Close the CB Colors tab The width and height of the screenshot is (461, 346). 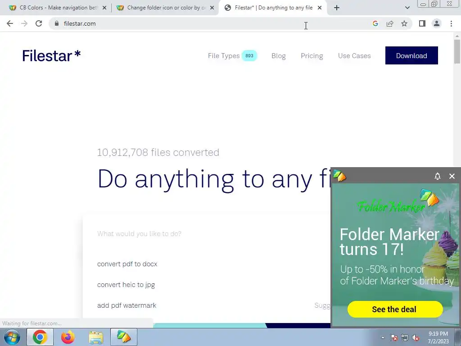(104, 8)
